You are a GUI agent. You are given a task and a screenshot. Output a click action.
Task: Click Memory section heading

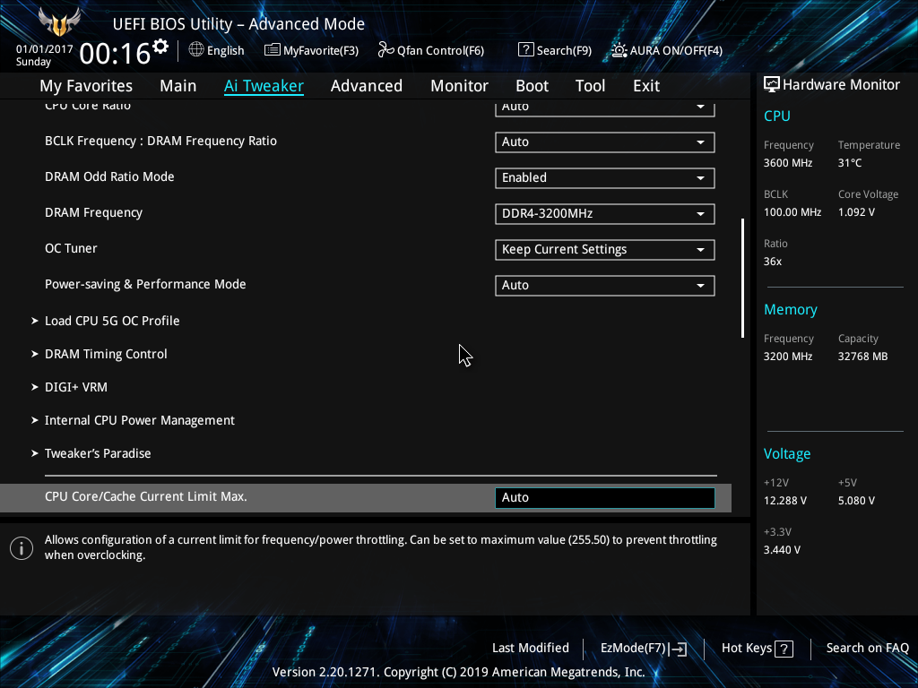(x=791, y=310)
